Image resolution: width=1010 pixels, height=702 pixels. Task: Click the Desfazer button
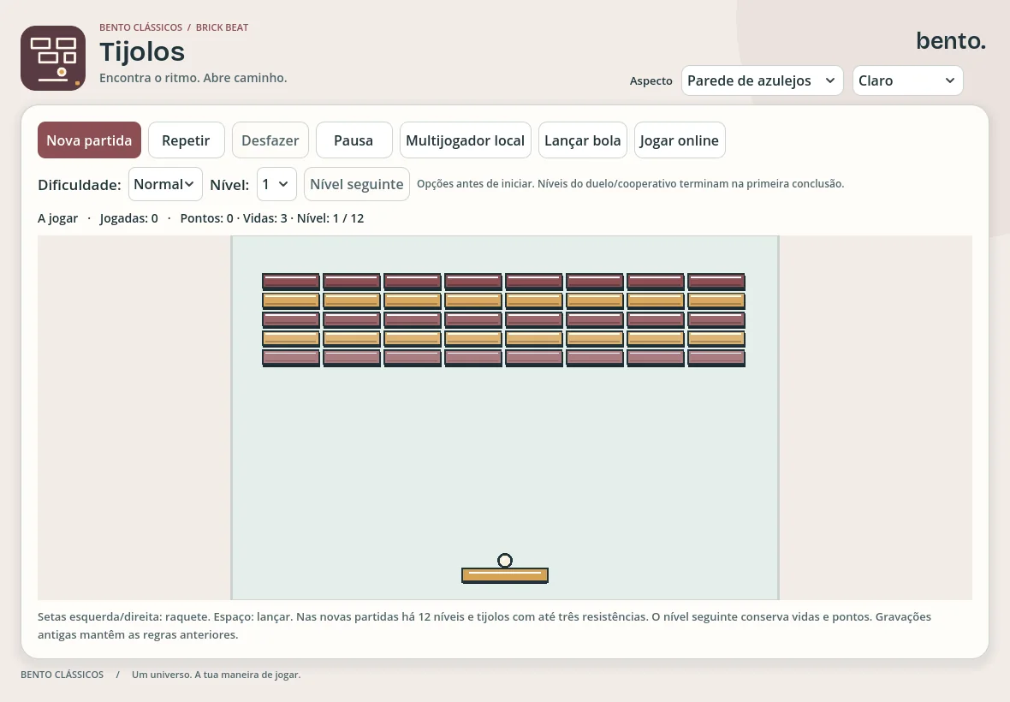pyautogui.click(x=270, y=140)
